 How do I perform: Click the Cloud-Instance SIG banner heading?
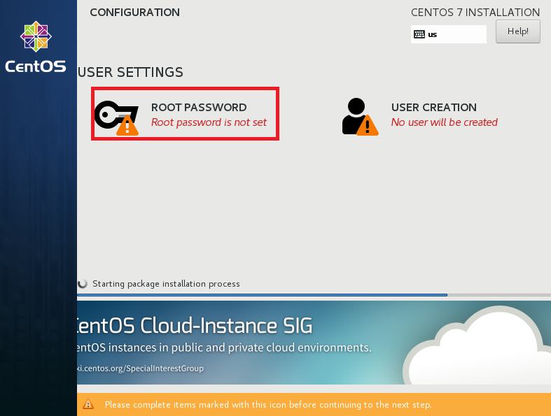tap(195, 325)
